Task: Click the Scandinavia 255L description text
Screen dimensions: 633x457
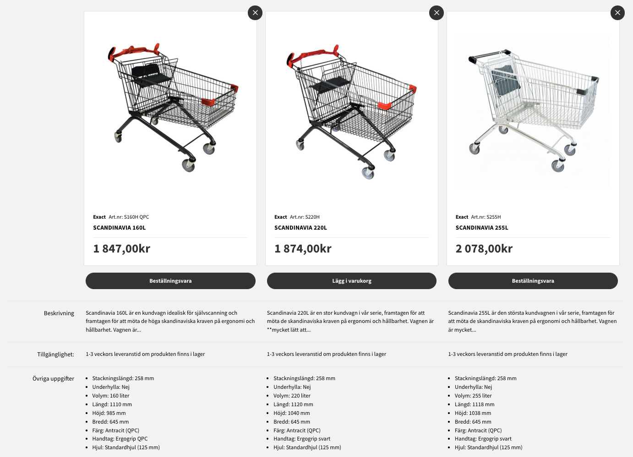Action: (x=532, y=321)
